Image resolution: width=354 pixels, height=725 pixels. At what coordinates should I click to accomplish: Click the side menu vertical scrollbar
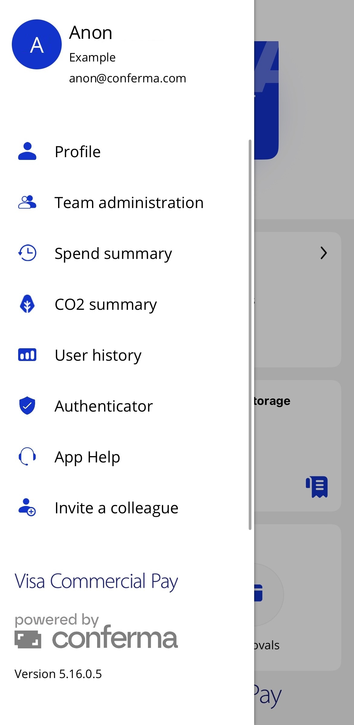[250, 335]
